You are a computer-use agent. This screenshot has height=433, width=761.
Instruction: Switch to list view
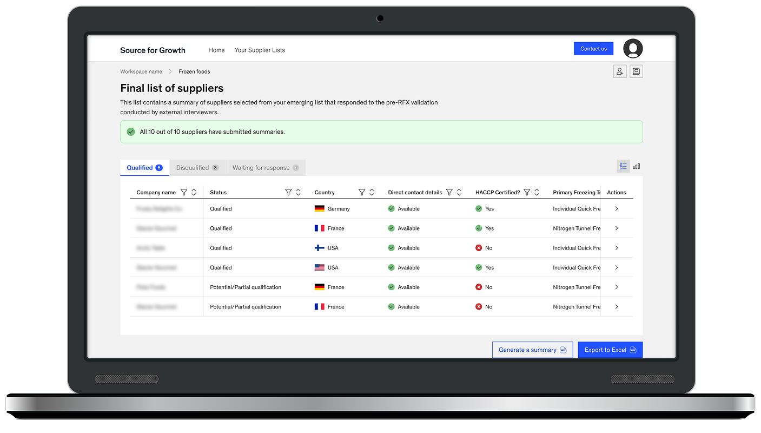point(623,166)
